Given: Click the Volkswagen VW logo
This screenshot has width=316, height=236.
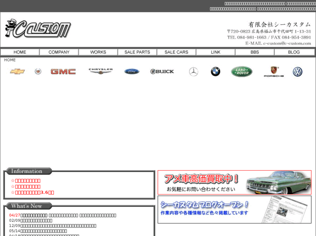Looking at the screenshot, I should pyautogui.click(x=297, y=72).
